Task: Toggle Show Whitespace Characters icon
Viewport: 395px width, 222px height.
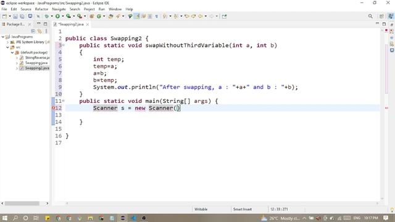Action: coord(156,17)
